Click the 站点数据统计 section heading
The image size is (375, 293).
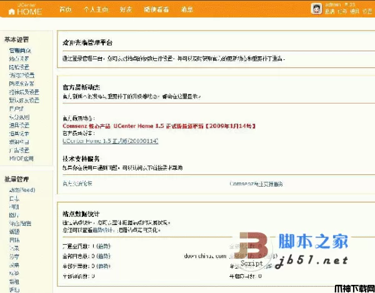81,214
